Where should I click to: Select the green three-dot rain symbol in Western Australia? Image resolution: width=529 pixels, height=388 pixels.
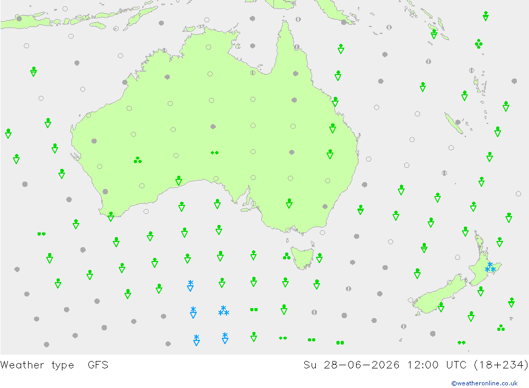138,160
